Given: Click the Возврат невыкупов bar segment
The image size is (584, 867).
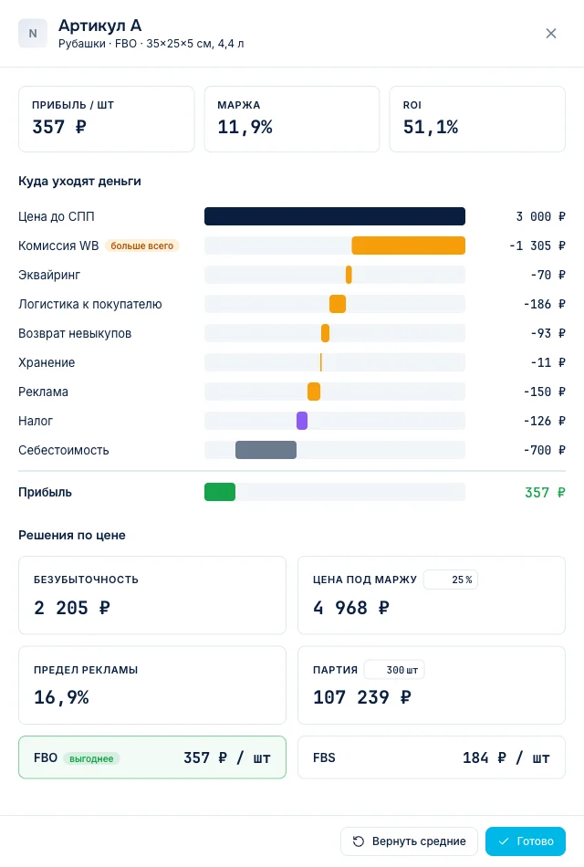Looking at the screenshot, I should tap(325, 333).
